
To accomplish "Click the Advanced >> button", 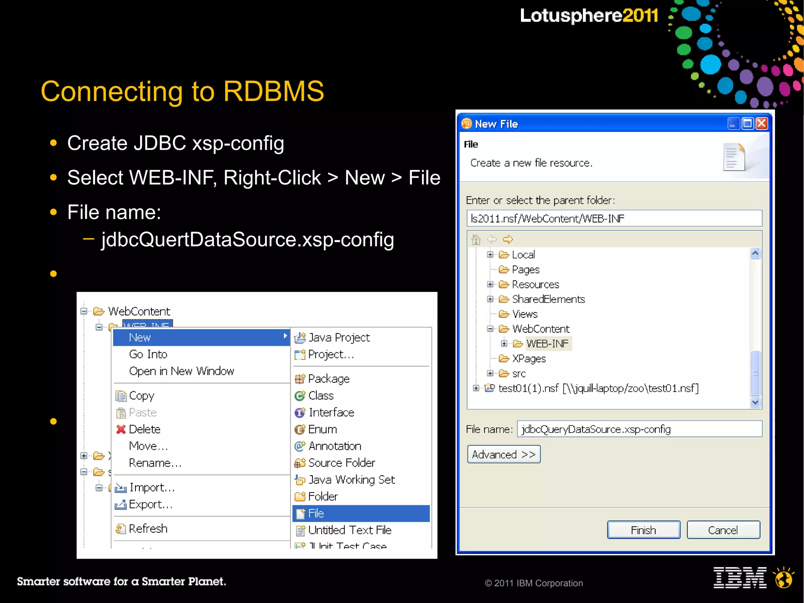I will tap(504, 455).
